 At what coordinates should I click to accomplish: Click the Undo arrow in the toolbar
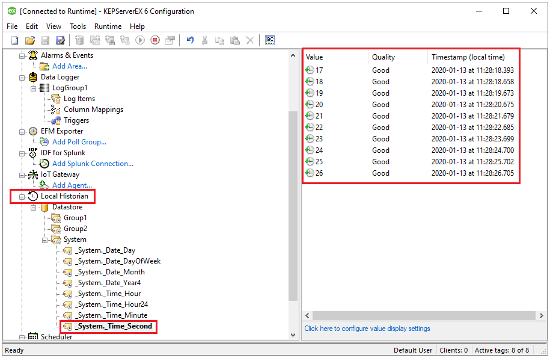tap(190, 40)
